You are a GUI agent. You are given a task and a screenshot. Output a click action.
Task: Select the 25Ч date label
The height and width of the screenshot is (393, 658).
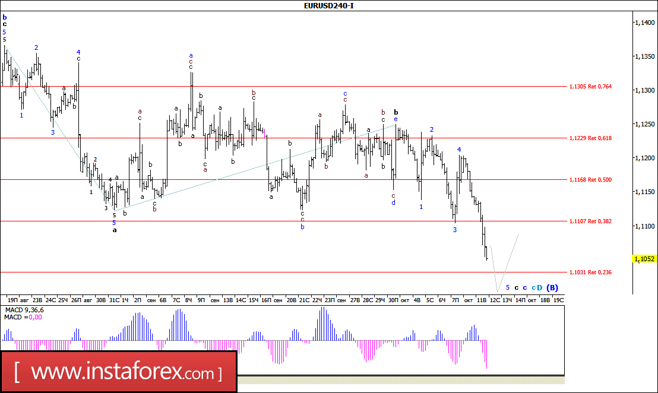(x=62, y=300)
